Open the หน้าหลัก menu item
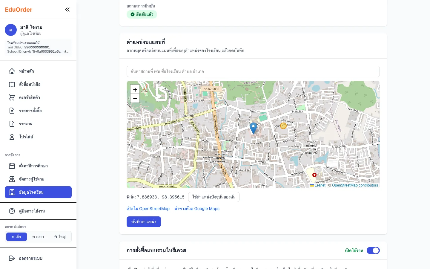The width and height of the screenshot is (430, 269). click(x=38, y=71)
